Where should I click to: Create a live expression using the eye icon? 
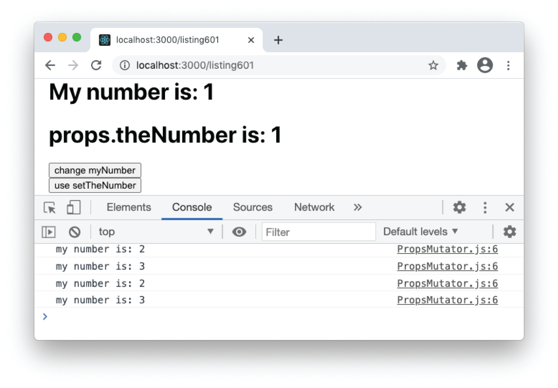pos(239,231)
